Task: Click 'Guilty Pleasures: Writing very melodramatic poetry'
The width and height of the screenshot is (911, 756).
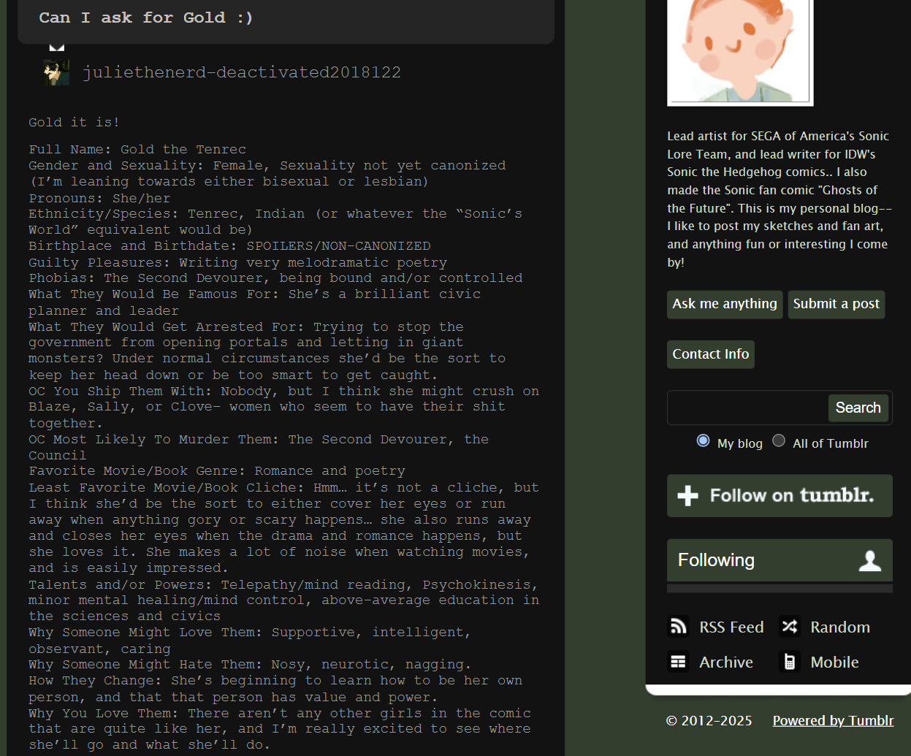Action: click(237, 262)
